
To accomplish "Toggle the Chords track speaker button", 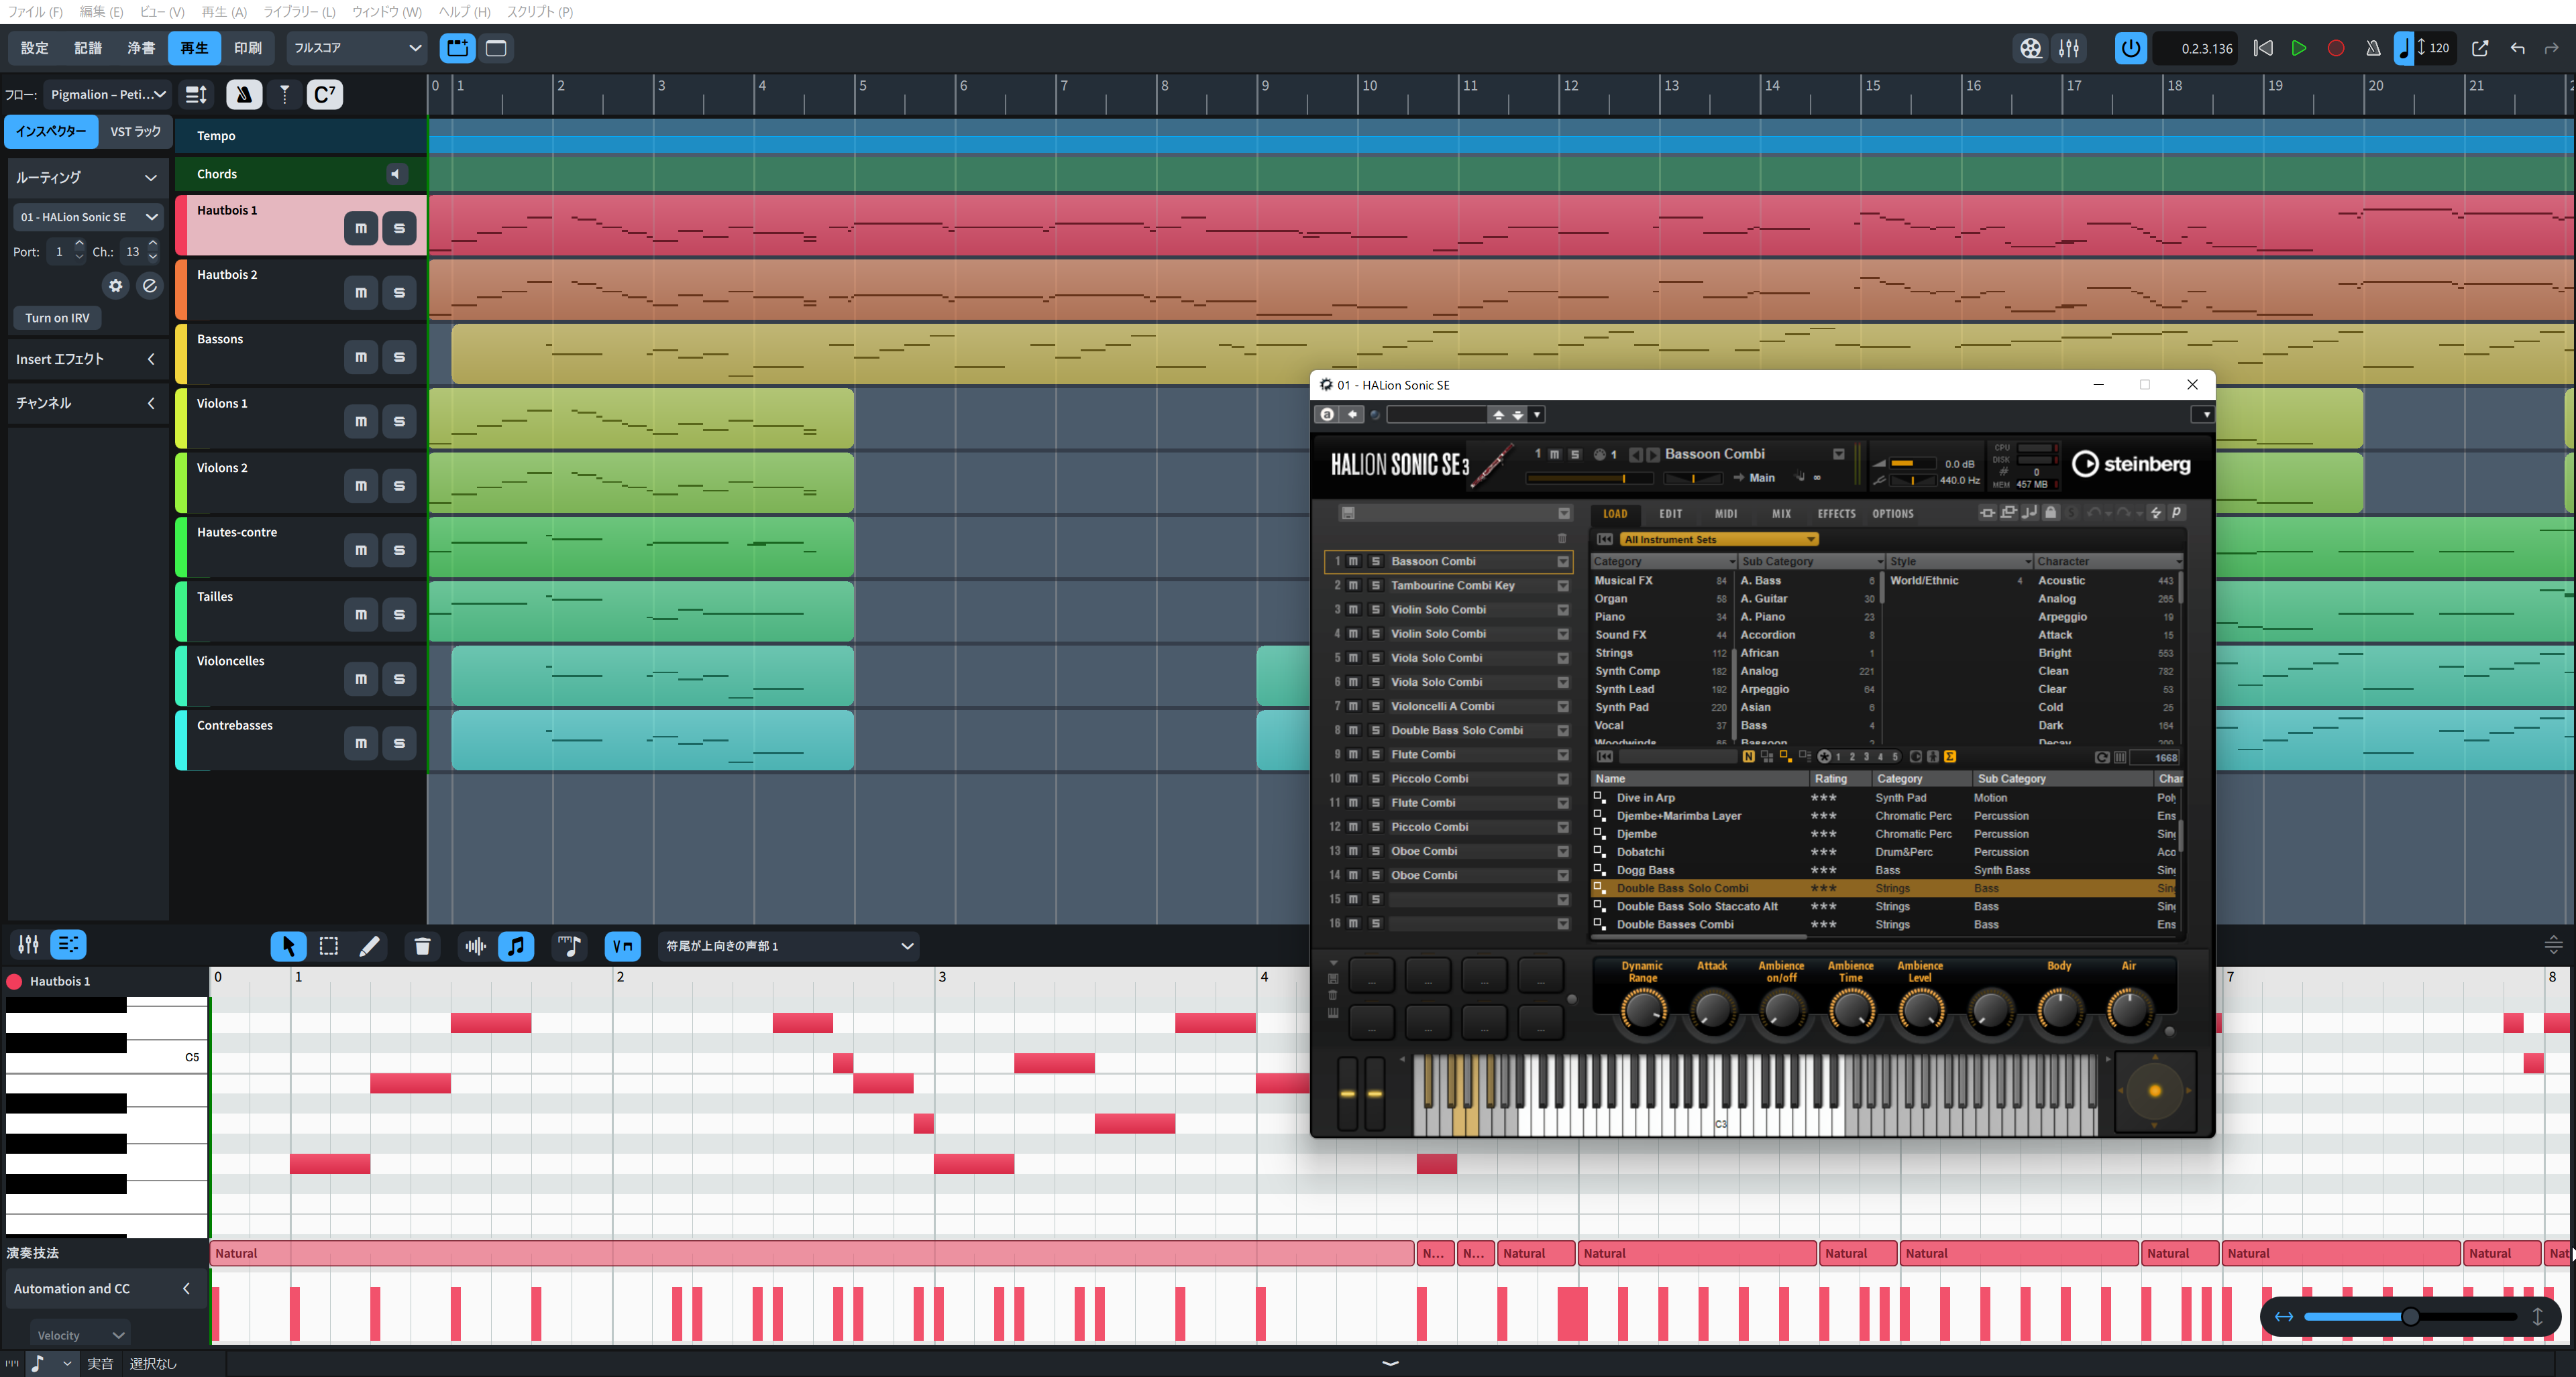I will coord(396,174).
